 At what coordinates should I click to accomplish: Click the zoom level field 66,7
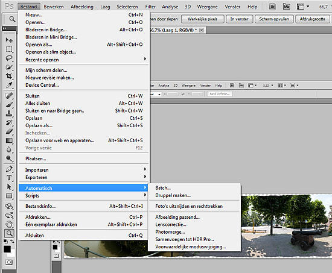click(324, 7)
